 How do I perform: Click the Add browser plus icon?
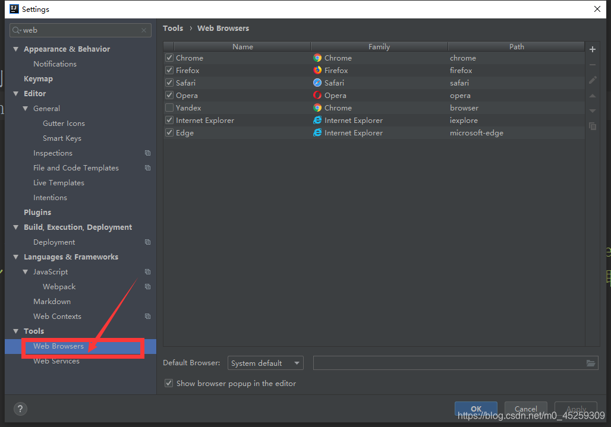[x=593, y=49]
